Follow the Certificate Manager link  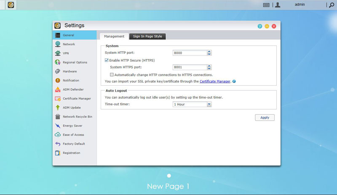point(215,81)
